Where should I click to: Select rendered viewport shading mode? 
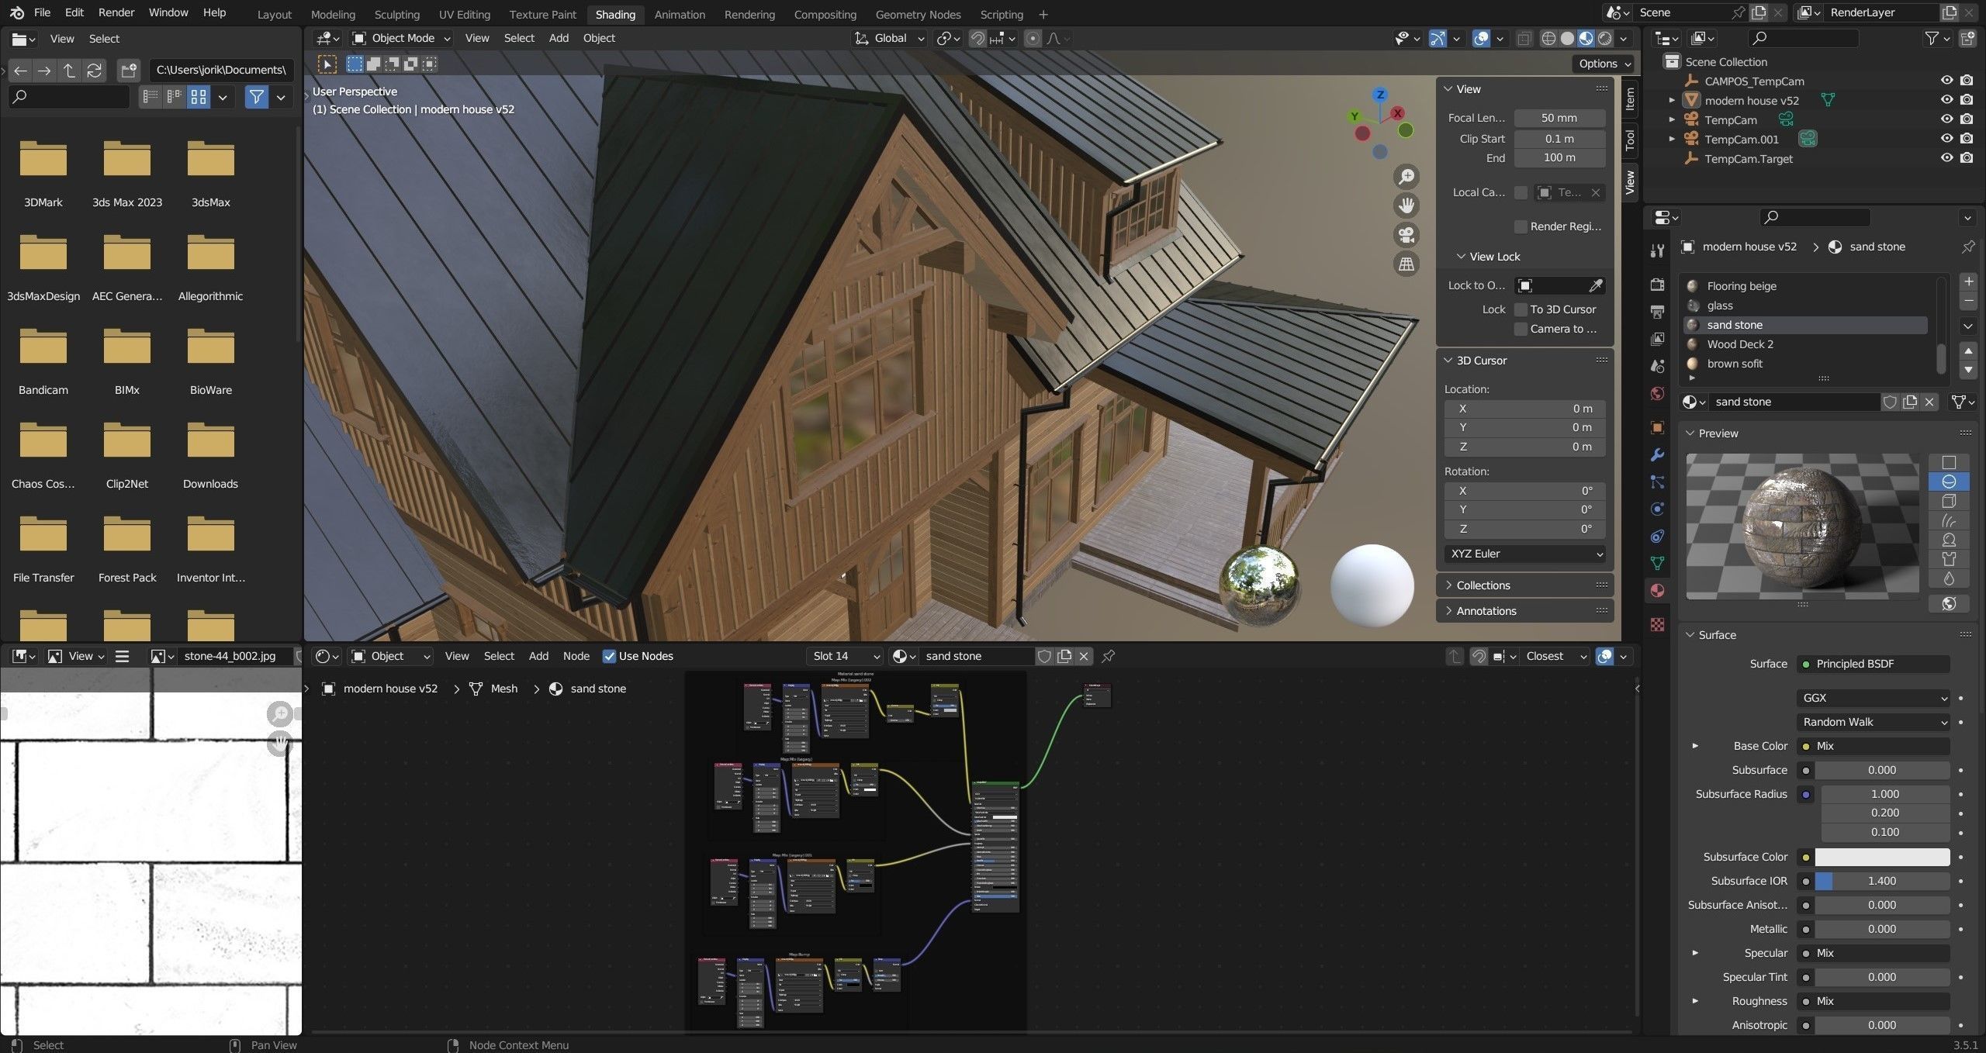(x=1605, y=38)
